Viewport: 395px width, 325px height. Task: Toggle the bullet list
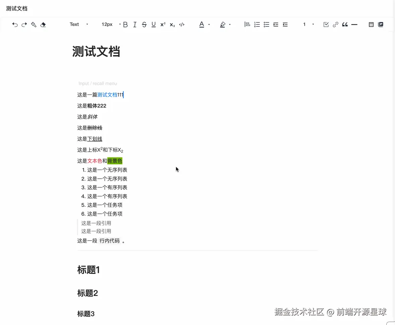point(266,24)
